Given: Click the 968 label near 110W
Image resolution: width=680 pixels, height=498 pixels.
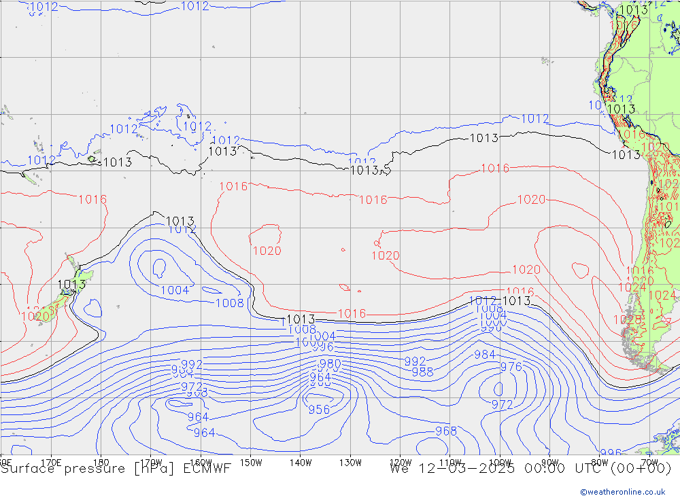Looking at the screenshot, I should [x=446, y=431].
